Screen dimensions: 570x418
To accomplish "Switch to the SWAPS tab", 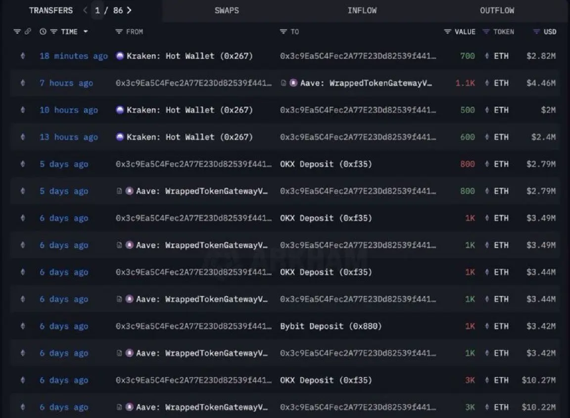I will coord(227,10).
